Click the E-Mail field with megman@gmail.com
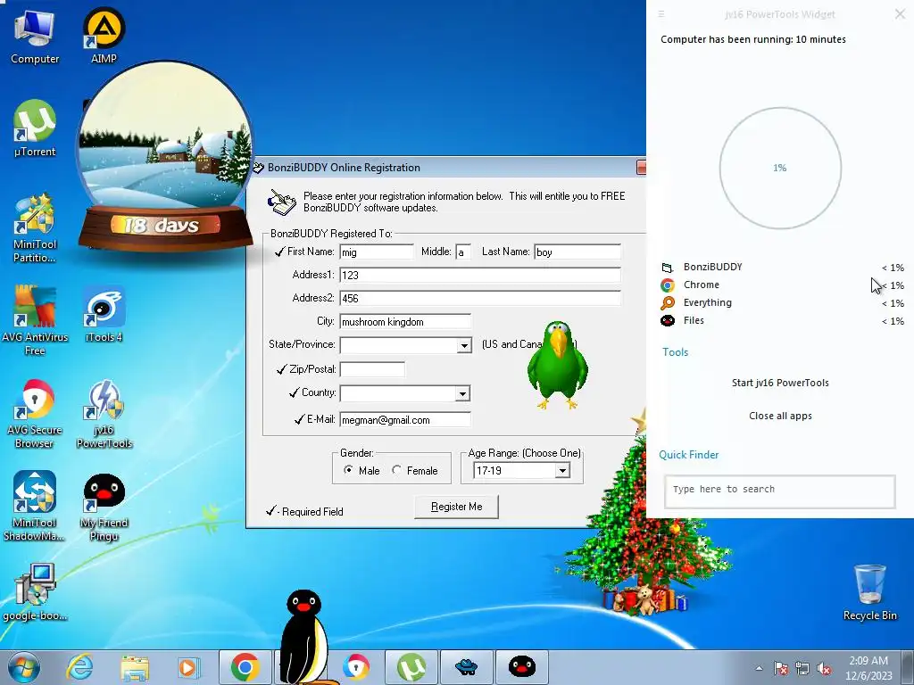Viewport: 914px width, 685px height. coord(404,419)
